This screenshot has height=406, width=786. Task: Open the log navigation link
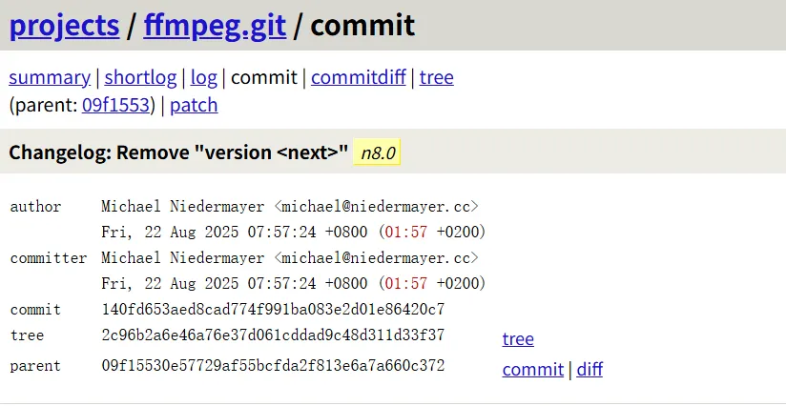point(204,77)
